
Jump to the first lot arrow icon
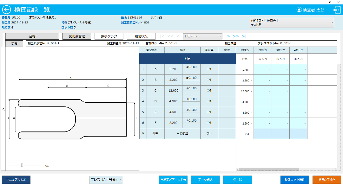tap(163, 36)
